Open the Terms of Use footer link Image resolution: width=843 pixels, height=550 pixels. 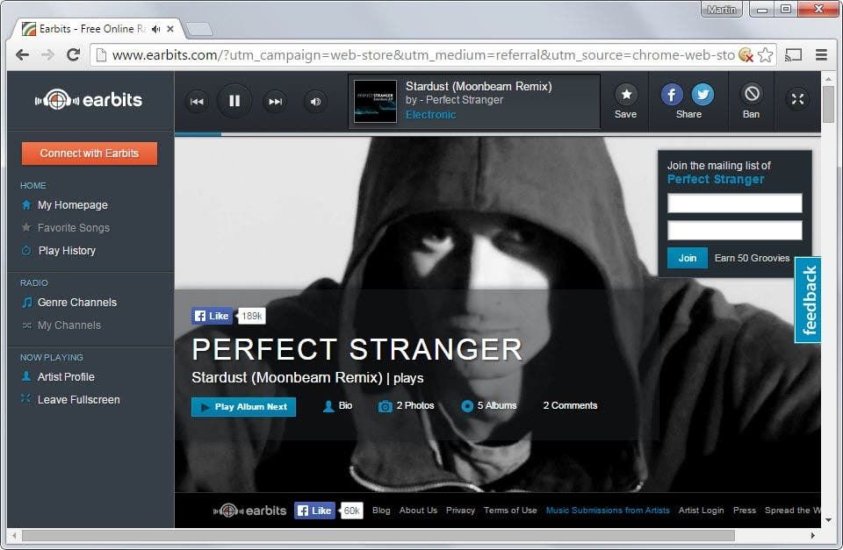[x=510, y=511]
